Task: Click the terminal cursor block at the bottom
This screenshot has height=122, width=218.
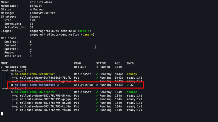Action: [x=2, y=114]
